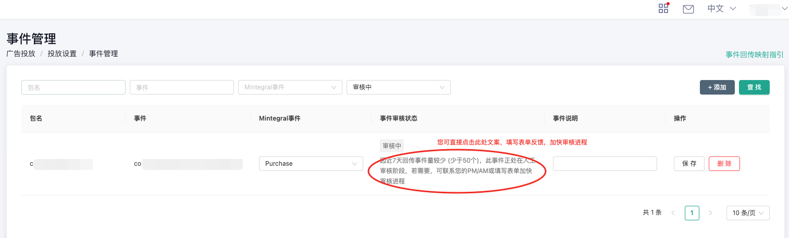The height and width of the screenshot is (238, 789).
Task: Click the review notice text to fill form
Action: click(x=457, y=170)
